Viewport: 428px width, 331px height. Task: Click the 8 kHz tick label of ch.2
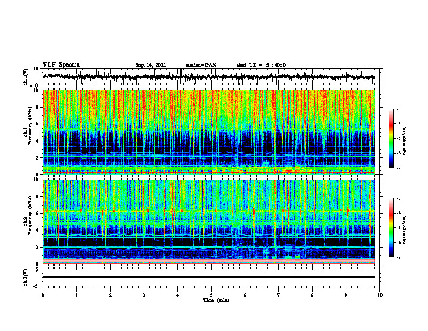pos(38,197)
